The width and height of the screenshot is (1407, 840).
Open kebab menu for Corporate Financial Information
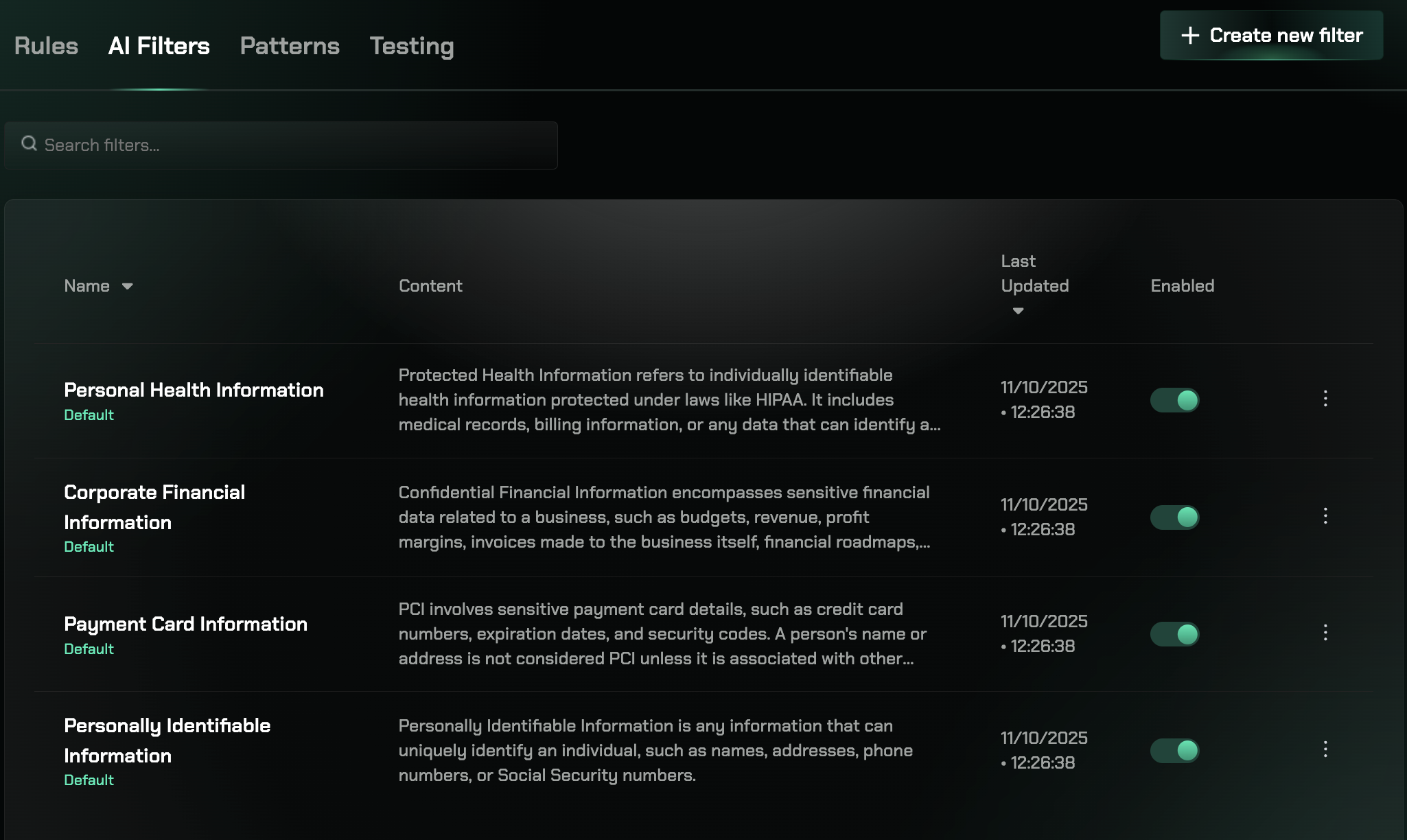[1325, 516]
